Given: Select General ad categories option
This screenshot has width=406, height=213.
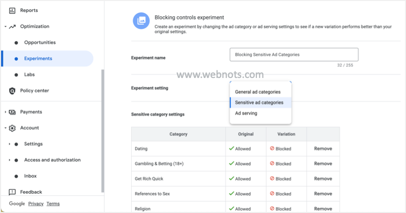Looking at the screenshot, I should [257, 92].
